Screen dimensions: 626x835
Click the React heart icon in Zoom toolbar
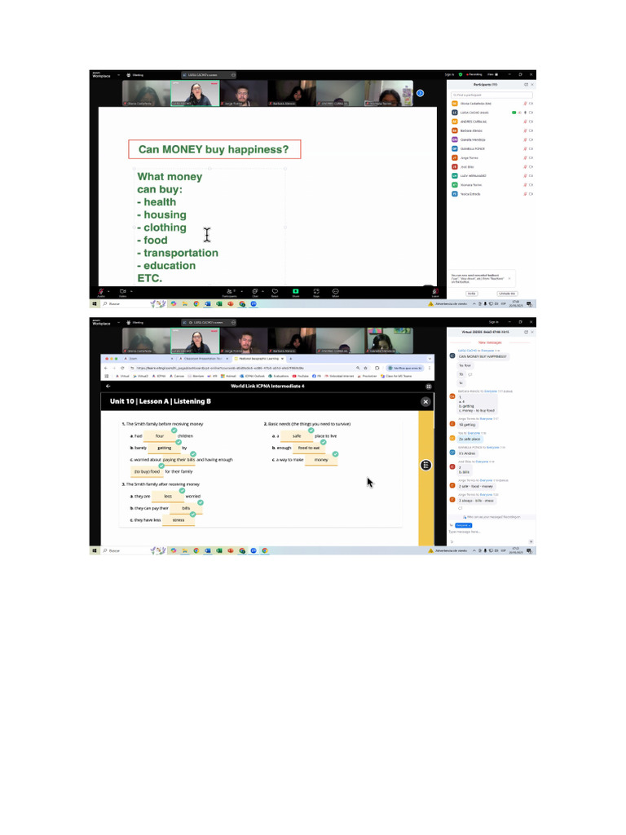[276, 291]
